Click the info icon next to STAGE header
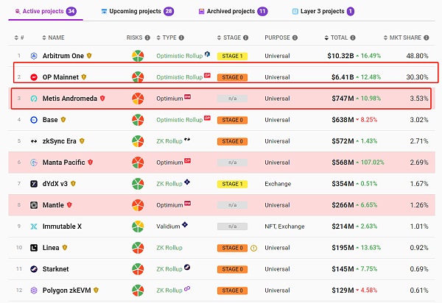The height and width of the screenshot is (303, 442). point(244,37)
